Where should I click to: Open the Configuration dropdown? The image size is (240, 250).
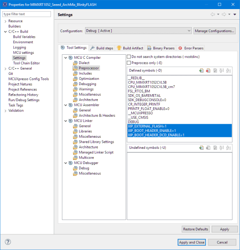coord(138,31)
